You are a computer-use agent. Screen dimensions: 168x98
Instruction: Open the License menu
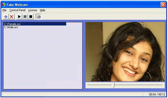(33, 10)
